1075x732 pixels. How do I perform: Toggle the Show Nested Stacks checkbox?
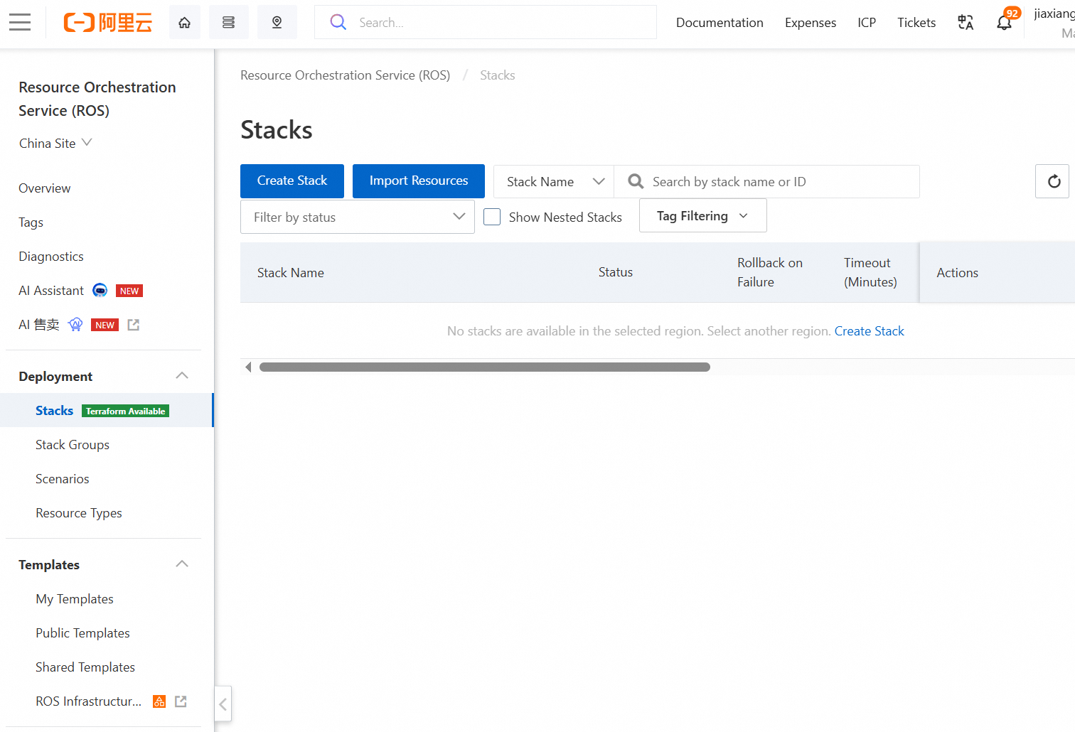tap(492, 217)
